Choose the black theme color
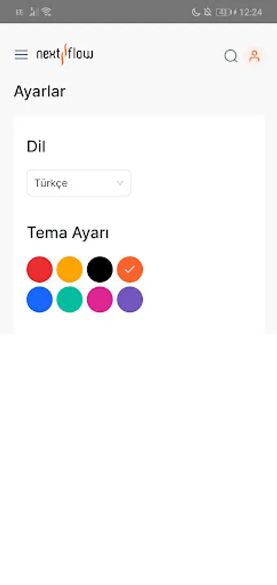This screenshot has height=585, width=277. (100, 269)
